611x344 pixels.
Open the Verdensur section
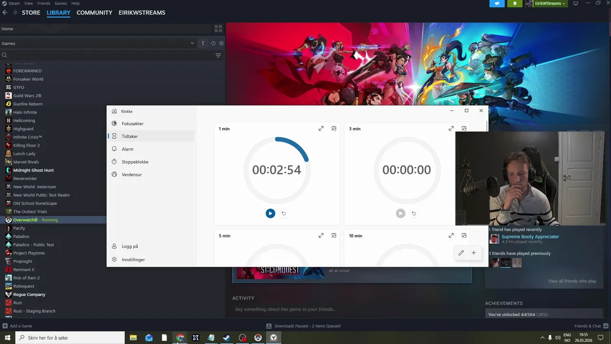pos(151,174)
